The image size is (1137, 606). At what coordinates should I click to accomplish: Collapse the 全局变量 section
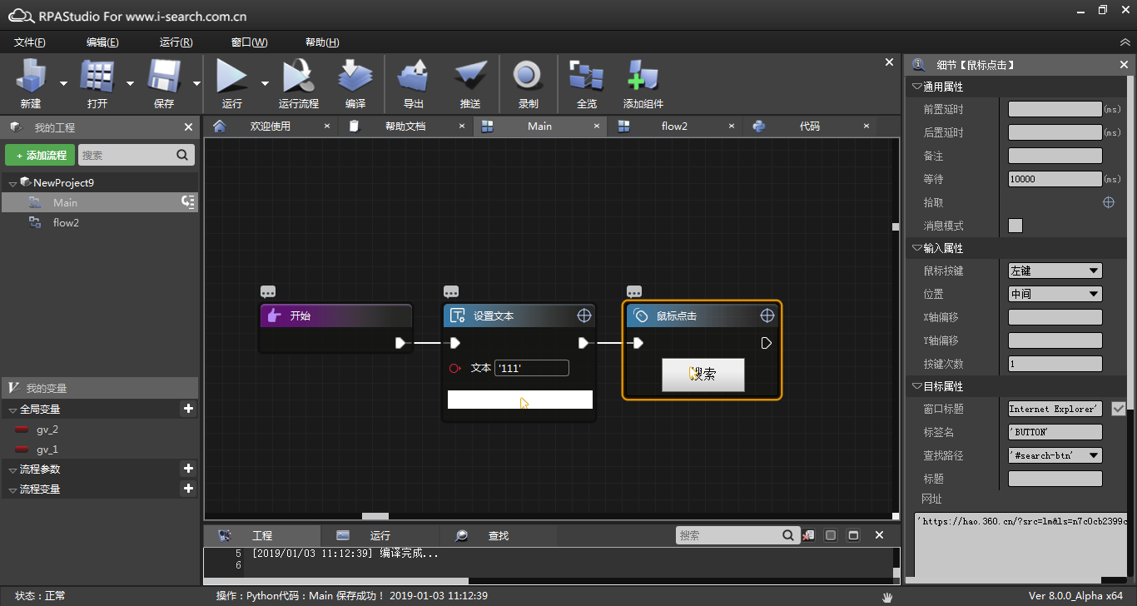pos(12,410)
